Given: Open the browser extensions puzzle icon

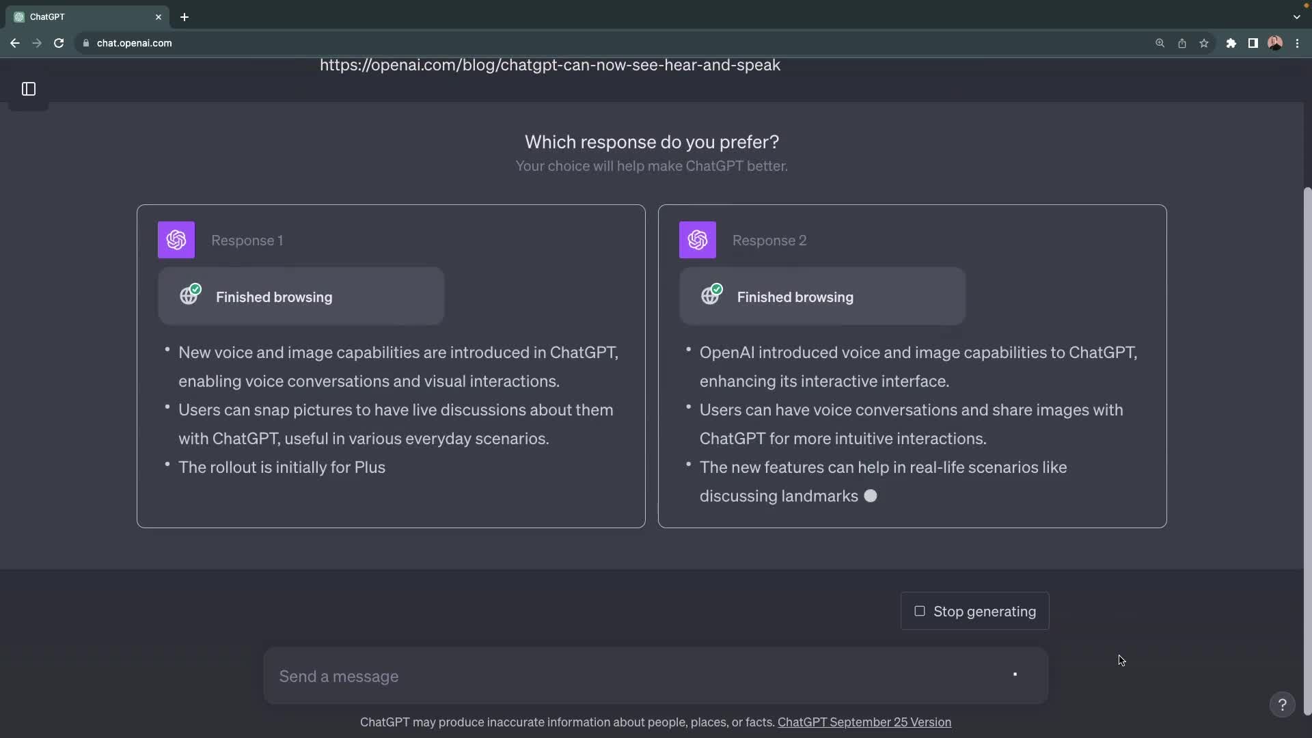Looking at the screenshot, I should click(x=1231, y=43).
